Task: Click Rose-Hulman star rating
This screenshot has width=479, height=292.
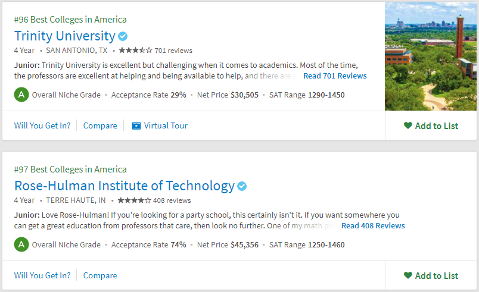Action: tap(135, 200)
